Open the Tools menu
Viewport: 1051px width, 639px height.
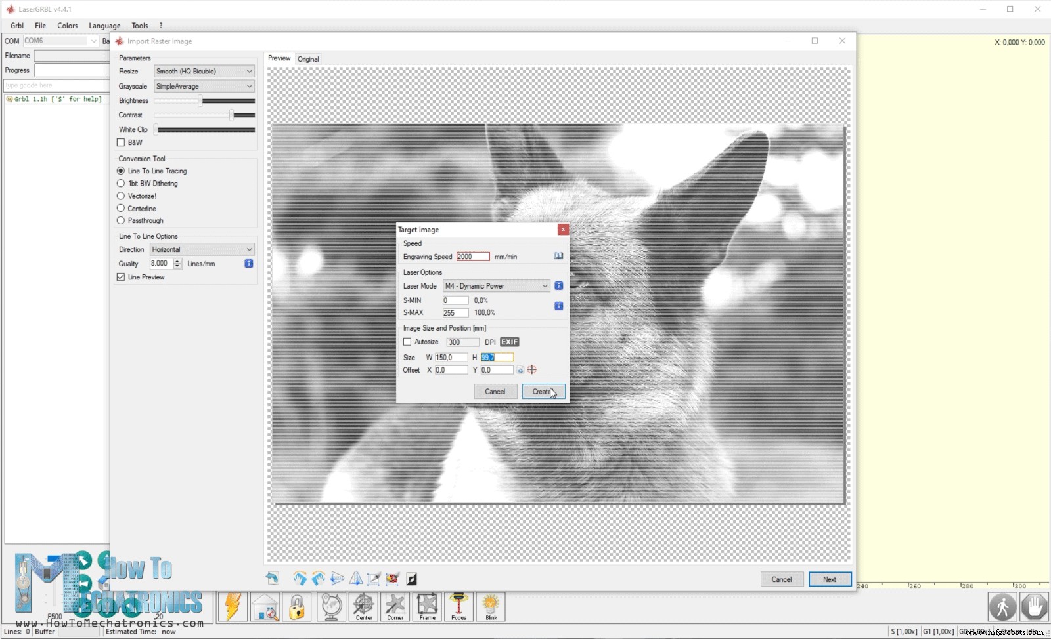[x=140, y=26]
